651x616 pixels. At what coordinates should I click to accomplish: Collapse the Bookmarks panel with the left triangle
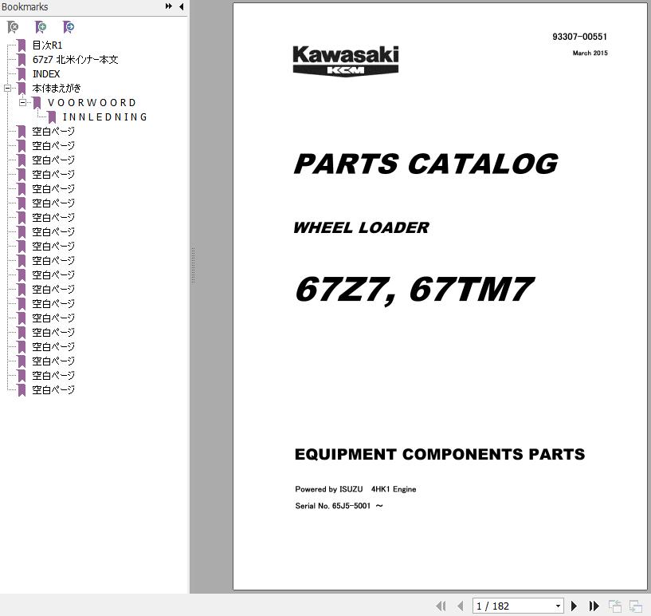pyautogui.click(x=182, y=6)
